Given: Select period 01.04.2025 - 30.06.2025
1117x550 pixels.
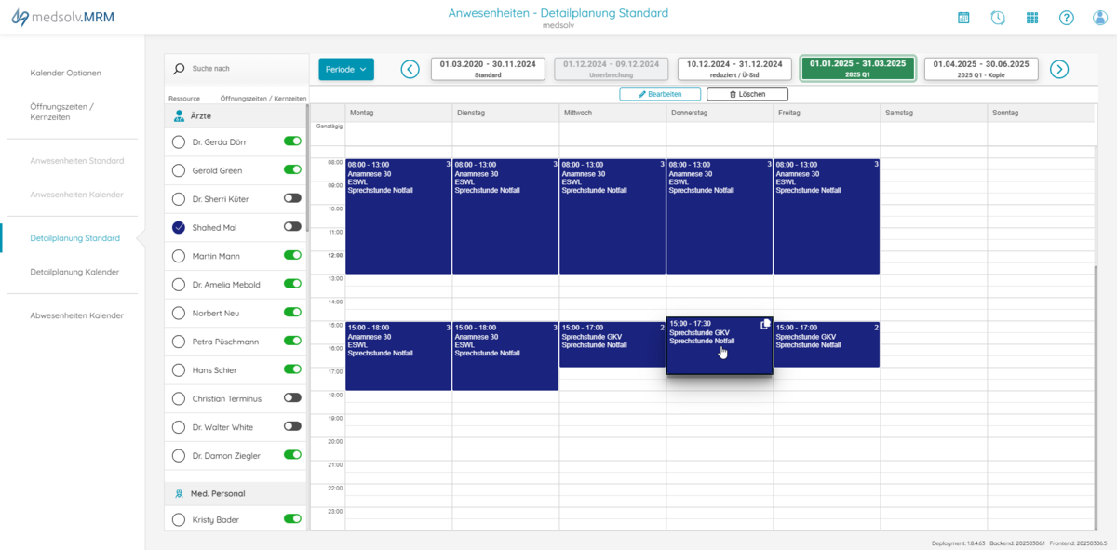Looking at the screenshot, I should coord(981,69).
